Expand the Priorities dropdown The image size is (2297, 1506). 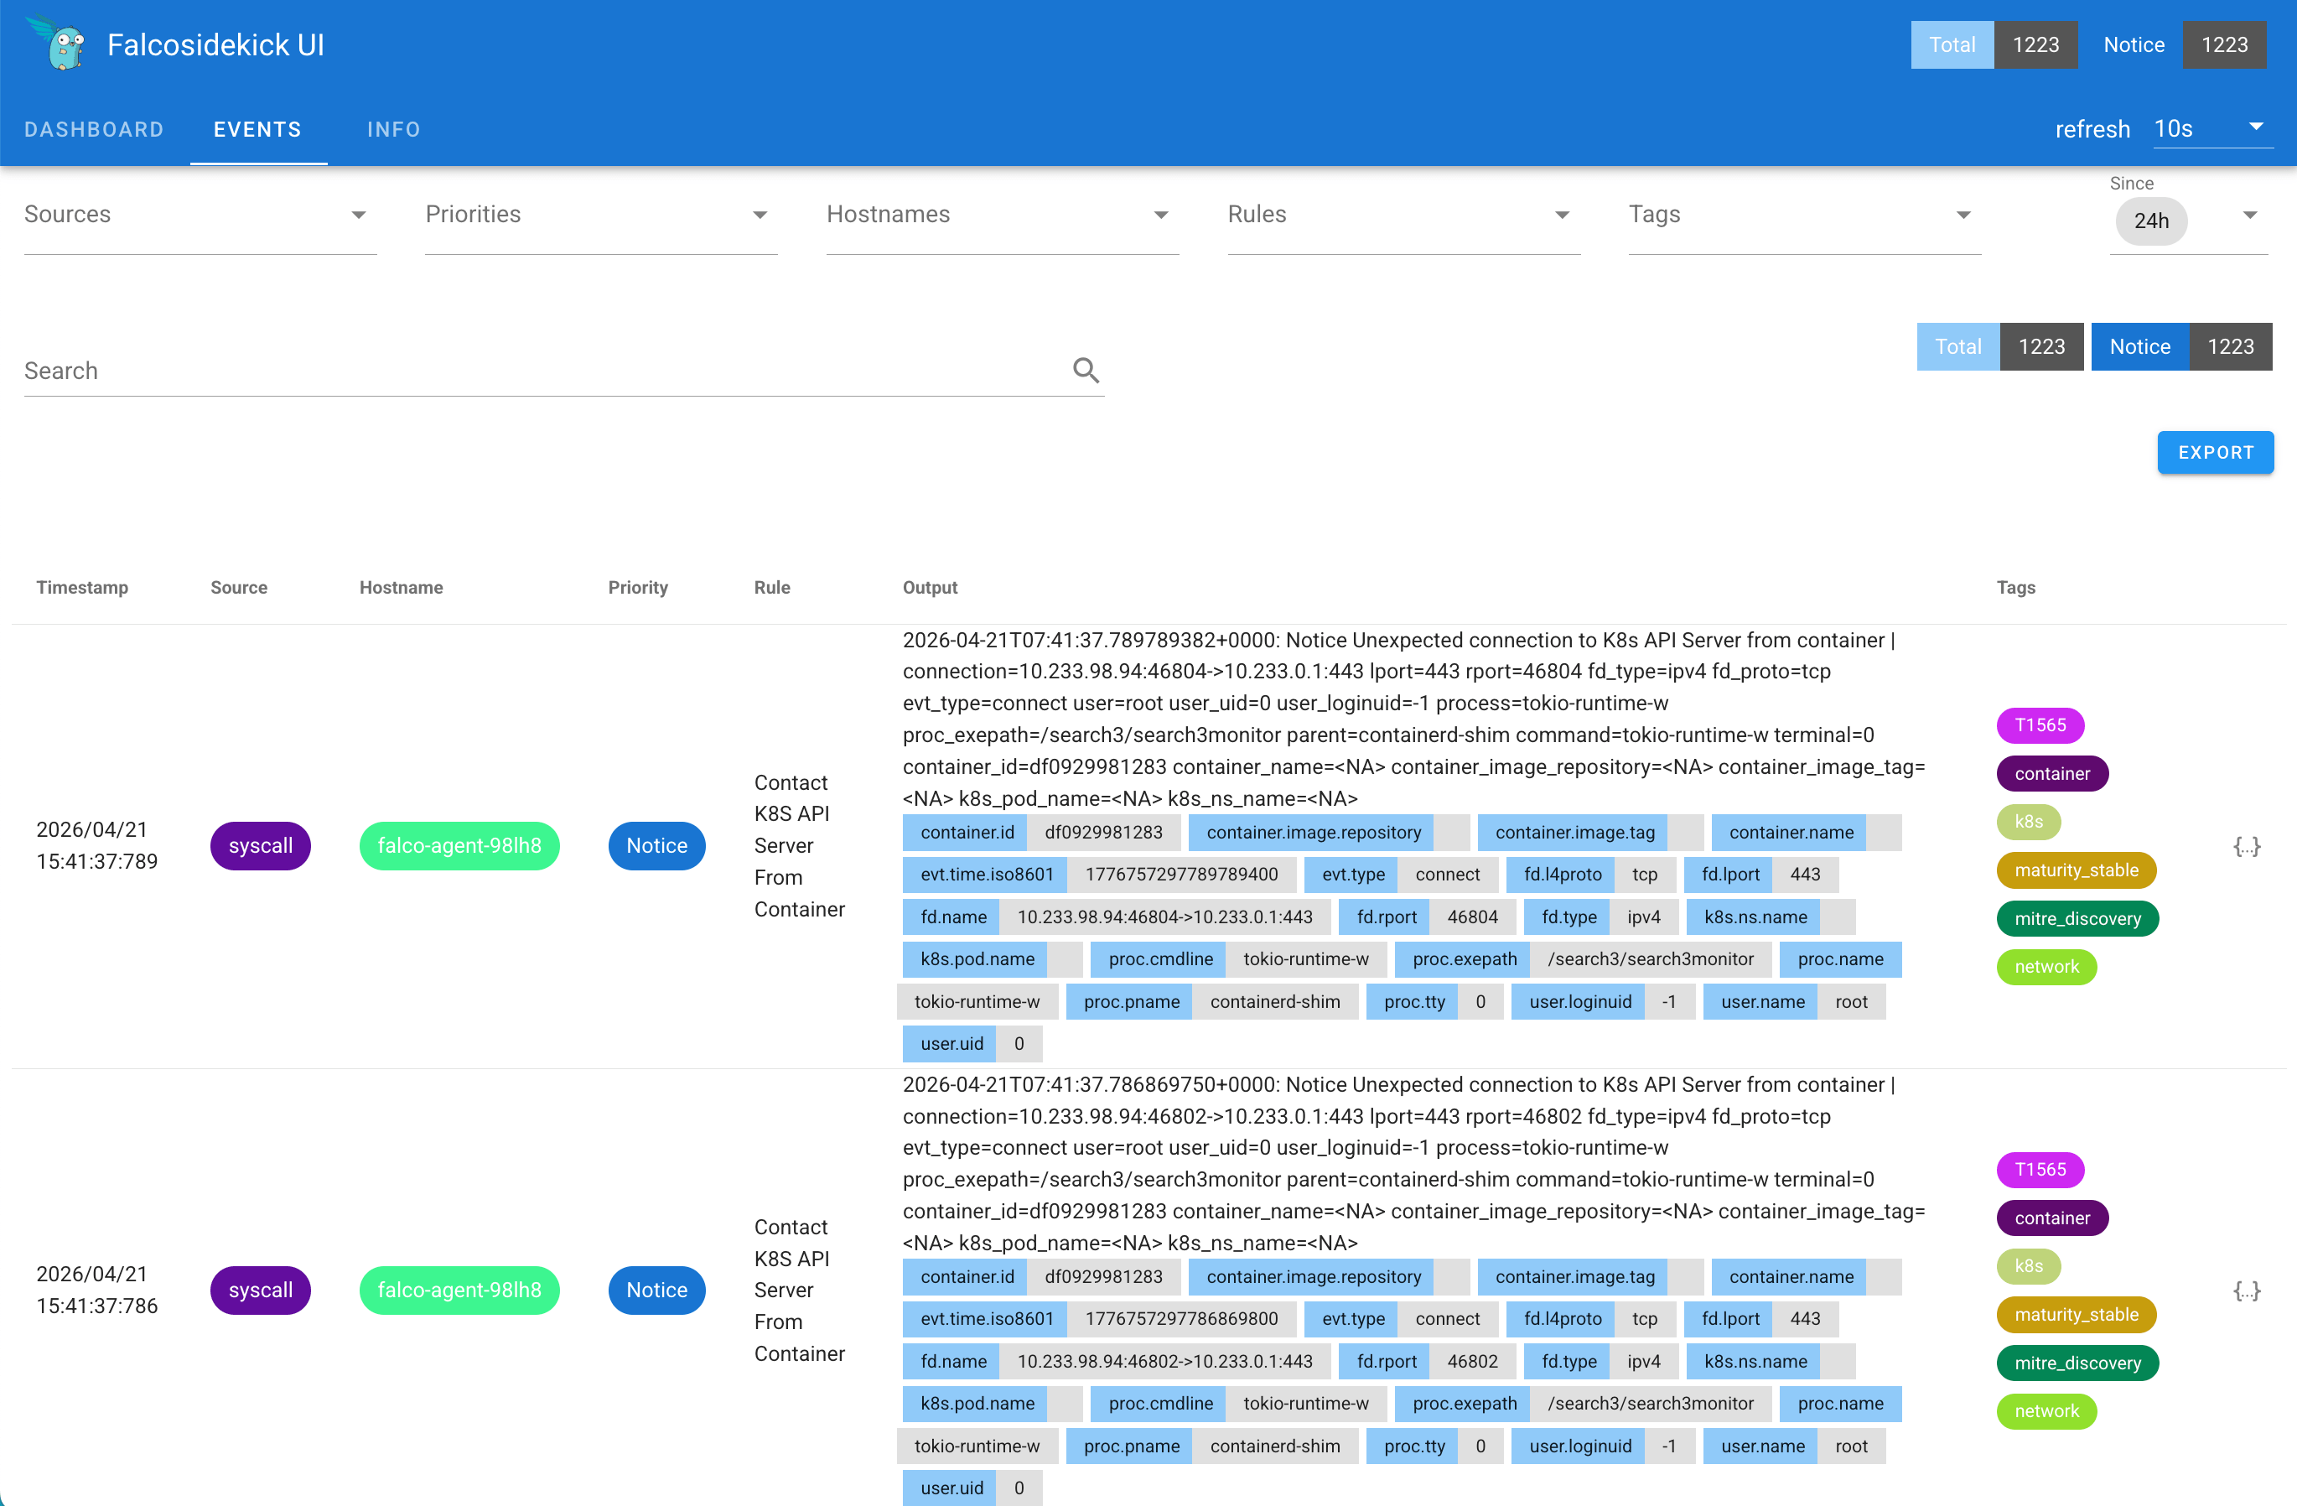point(600,216)
